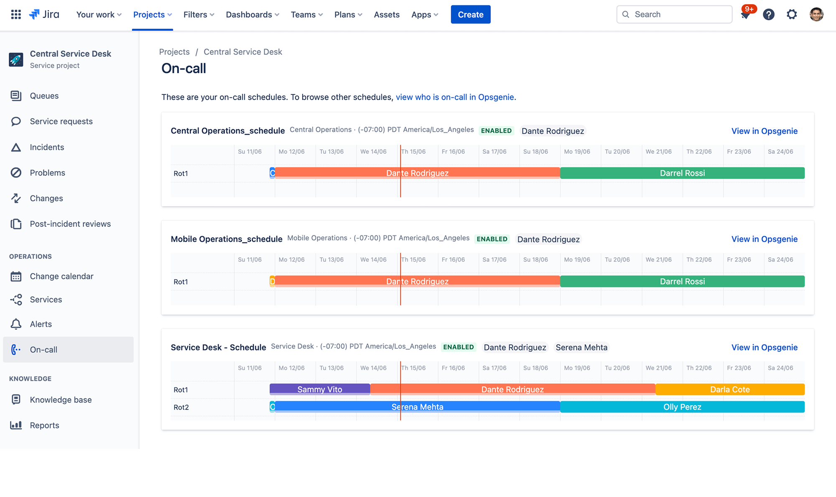This screenshot has width=836, height=497.
Task: Click the Search input field
Action: [x=674, y=14]
